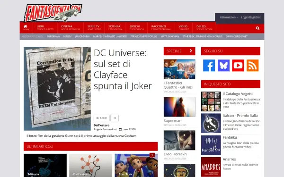Open I Fantastici Quattro thumbnail

point(179,69)
